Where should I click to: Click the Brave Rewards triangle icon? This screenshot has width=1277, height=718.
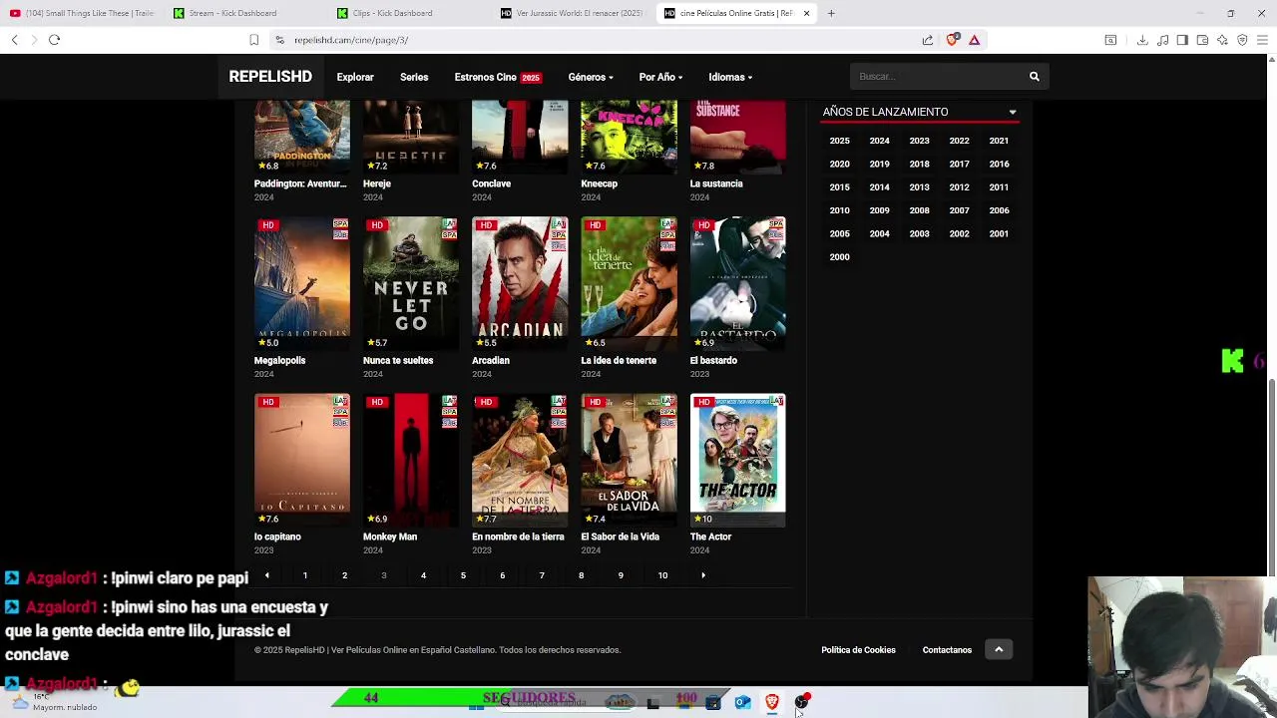click(x=975, y=40)
